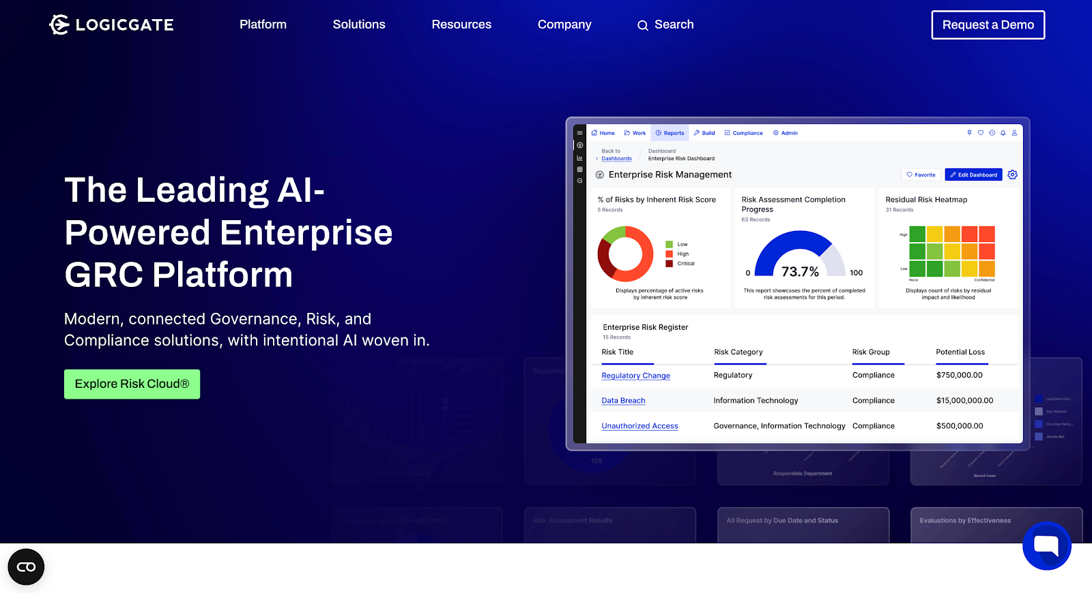Click the Potential Loss column header
Viewport: 1092px width, 593px height.
[960, 352]
